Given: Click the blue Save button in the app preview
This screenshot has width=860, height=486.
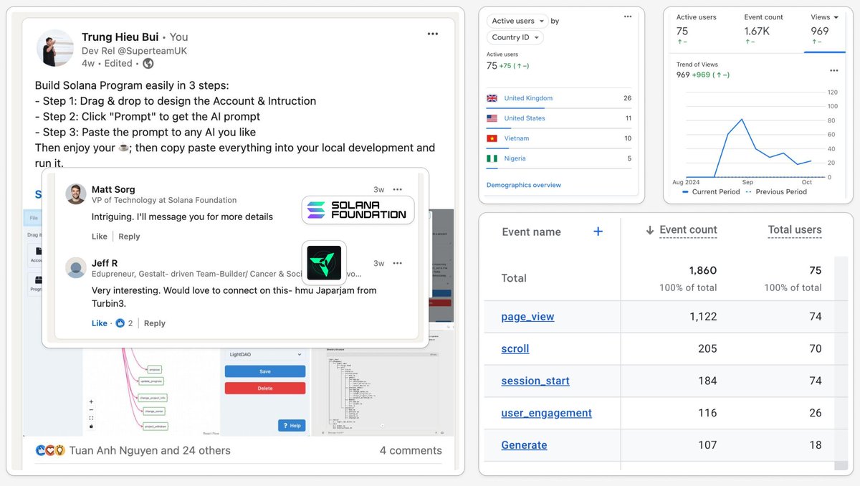Looking at the screenshot, I should tap(265, 371).
